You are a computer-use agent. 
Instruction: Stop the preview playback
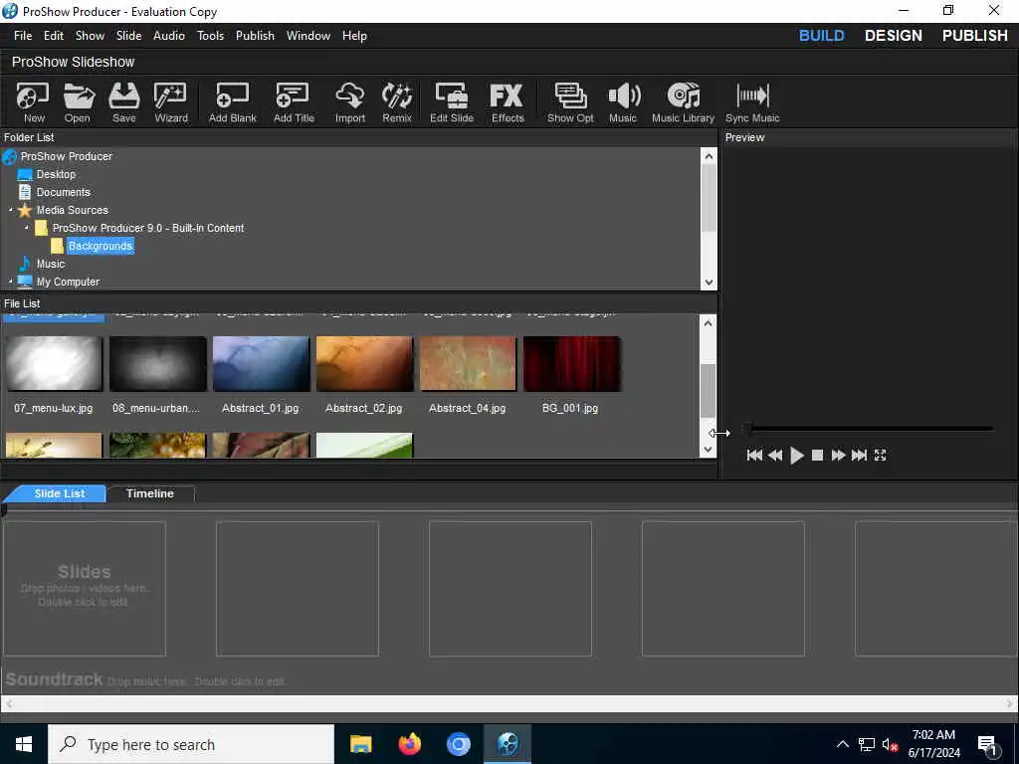tap(818, 456)
